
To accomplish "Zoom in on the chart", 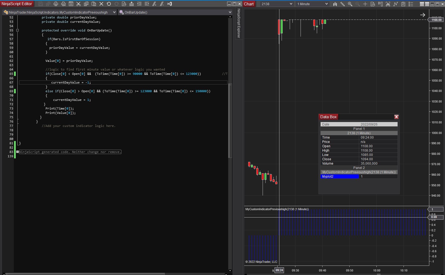I will tap(350, 4).
